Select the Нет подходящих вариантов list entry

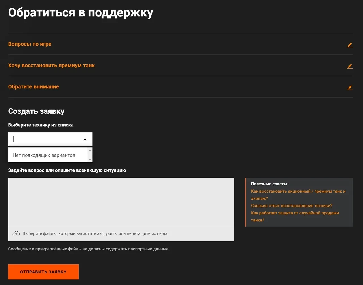[44, 155]
